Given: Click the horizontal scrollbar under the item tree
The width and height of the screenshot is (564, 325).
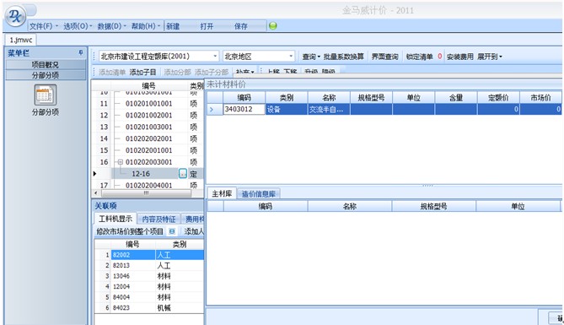Looking at the screenshot, I should coord(147,193).
